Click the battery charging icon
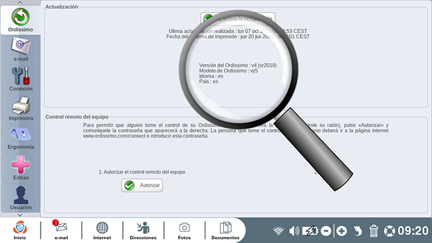The width and height of the screenshot is (432, 243). click(310, 231)
